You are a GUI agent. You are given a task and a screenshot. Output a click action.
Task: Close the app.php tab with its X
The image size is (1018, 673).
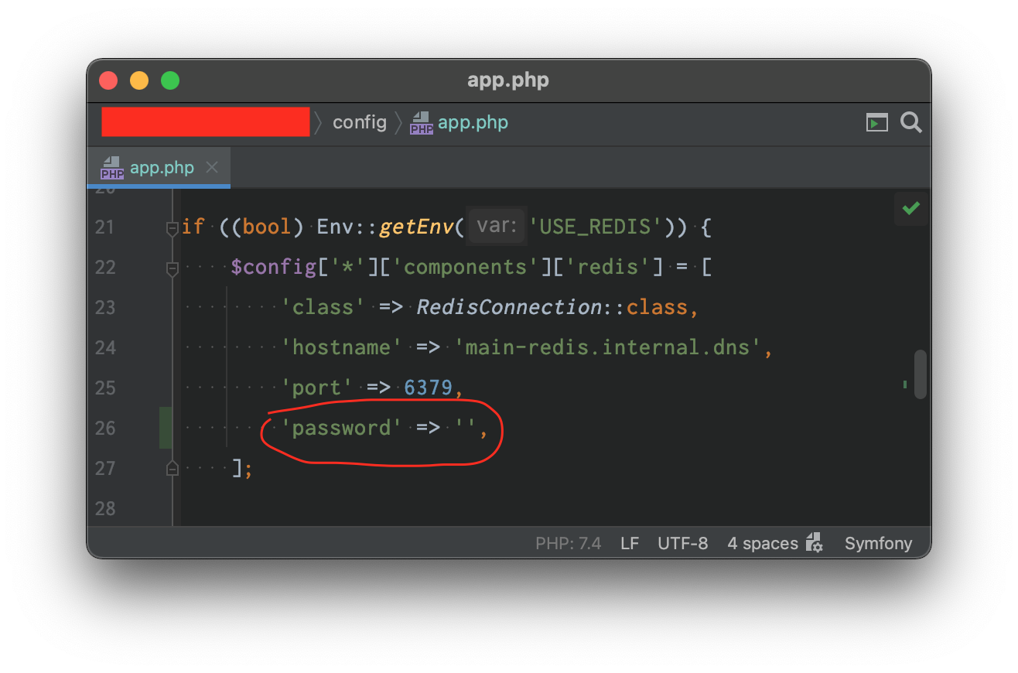pyautogui.click(x=211, y=167)
